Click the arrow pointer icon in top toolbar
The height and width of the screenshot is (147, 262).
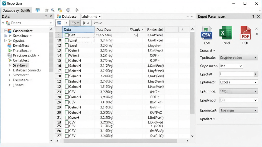click(x=77, y=10)
